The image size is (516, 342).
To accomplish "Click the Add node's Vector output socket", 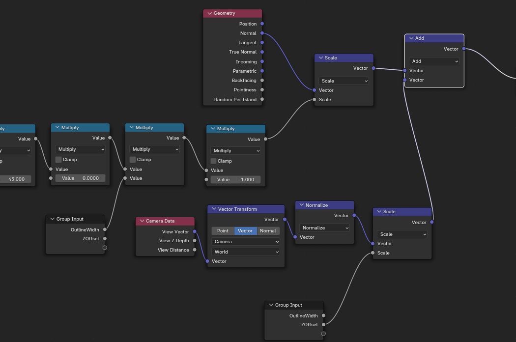I will pos(464,49).
